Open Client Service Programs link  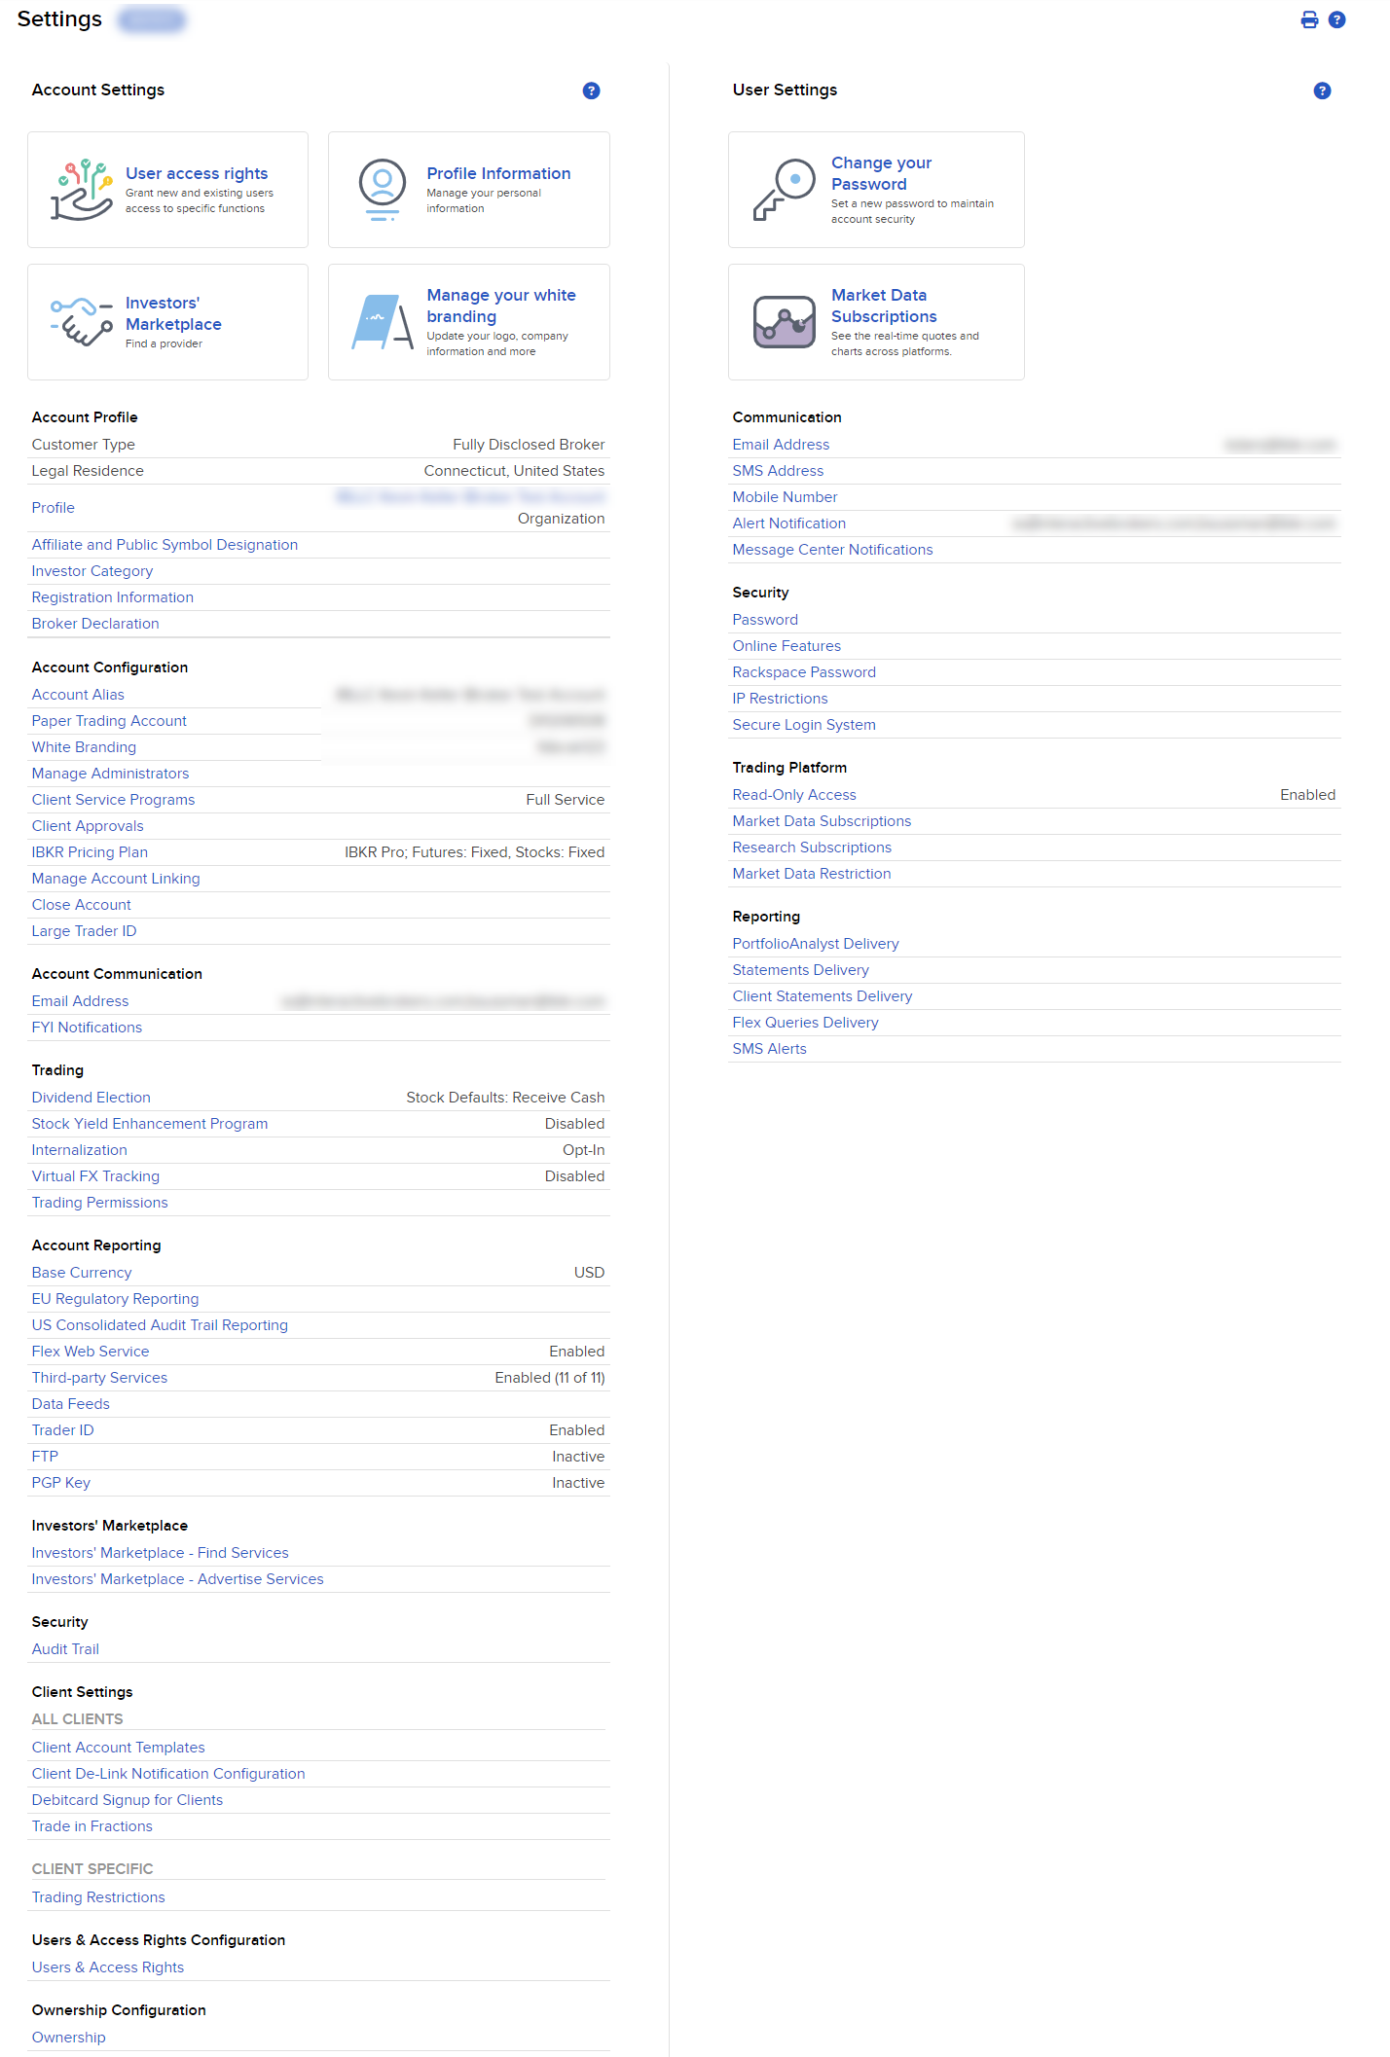point(113,800)
